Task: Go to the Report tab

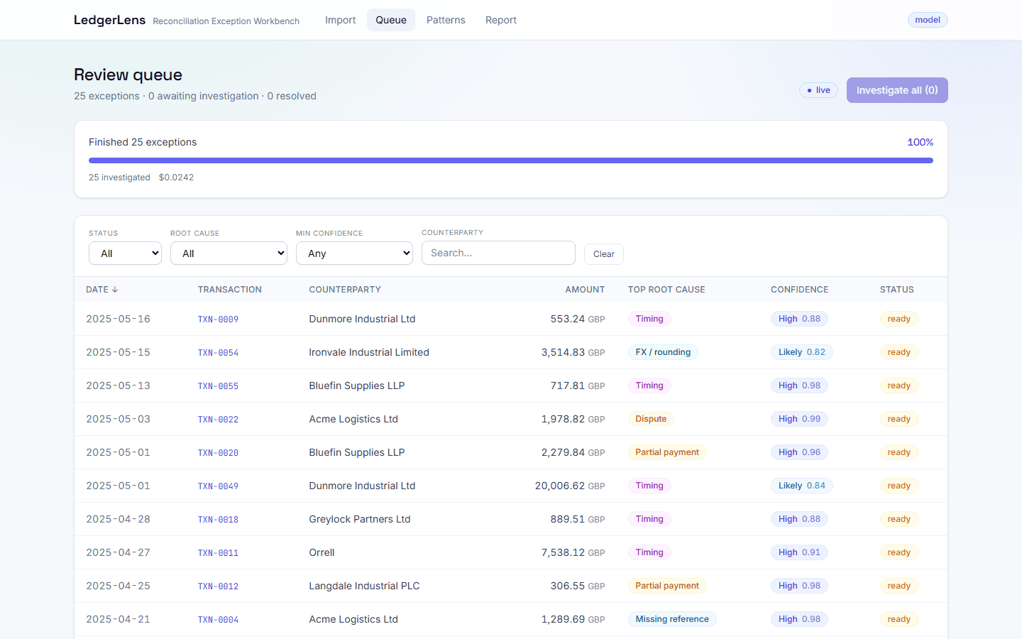Action: pyautogui.click(x=501, y=20)
